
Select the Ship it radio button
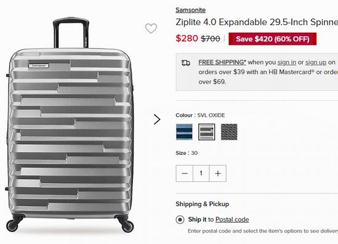(180, 219)
